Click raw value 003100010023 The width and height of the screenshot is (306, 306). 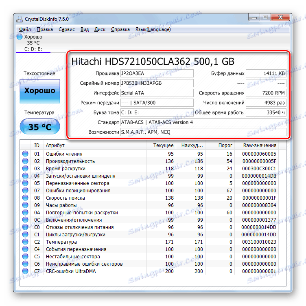coord(259,242)
